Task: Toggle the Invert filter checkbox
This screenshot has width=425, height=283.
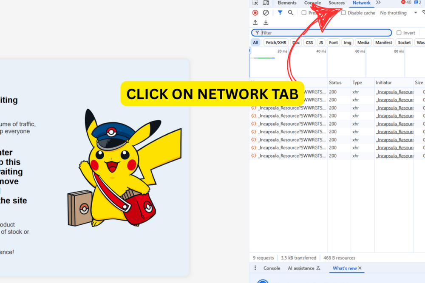Action: (399, 32)
